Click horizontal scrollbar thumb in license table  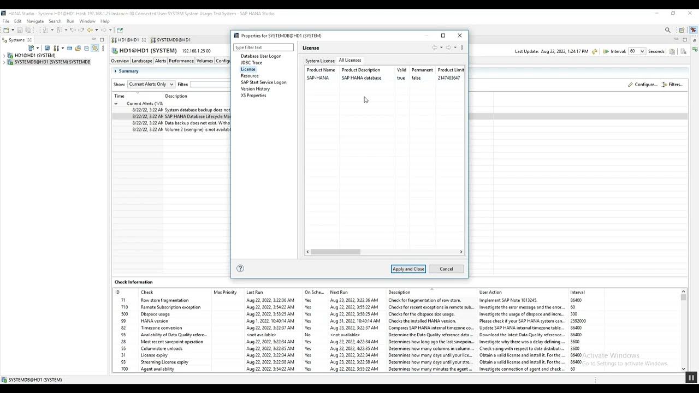coord(335,252)
